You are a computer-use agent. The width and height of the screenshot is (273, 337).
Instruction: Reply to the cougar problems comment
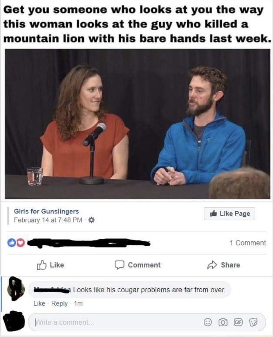tap(59, 304)
